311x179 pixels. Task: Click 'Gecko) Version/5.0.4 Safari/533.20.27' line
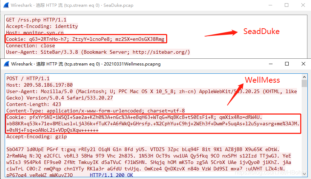coord(59,98)
